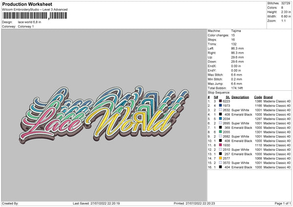Click the zoom value '1:1'

coord(283,21)
